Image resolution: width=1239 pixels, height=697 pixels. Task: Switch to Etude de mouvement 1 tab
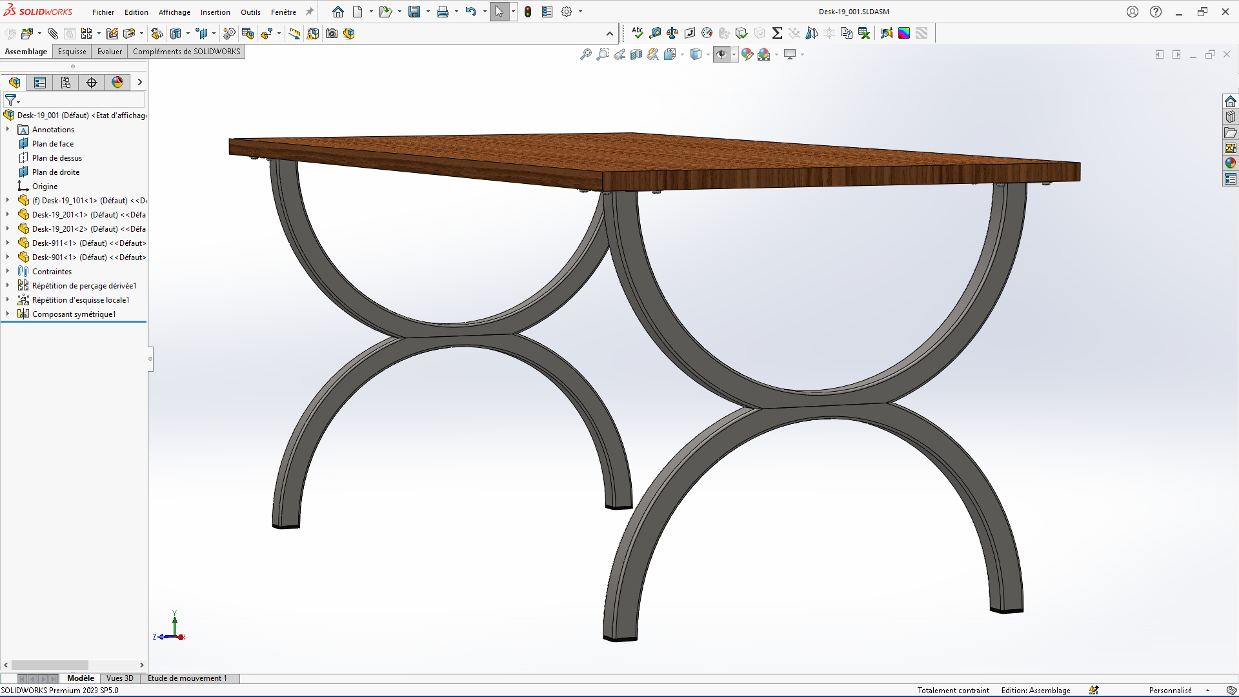(187, 678)
